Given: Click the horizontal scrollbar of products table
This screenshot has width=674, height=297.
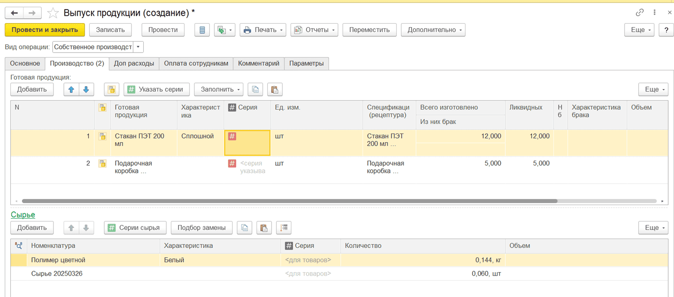Looking at the screenshot, I should (x=289, y=201).
